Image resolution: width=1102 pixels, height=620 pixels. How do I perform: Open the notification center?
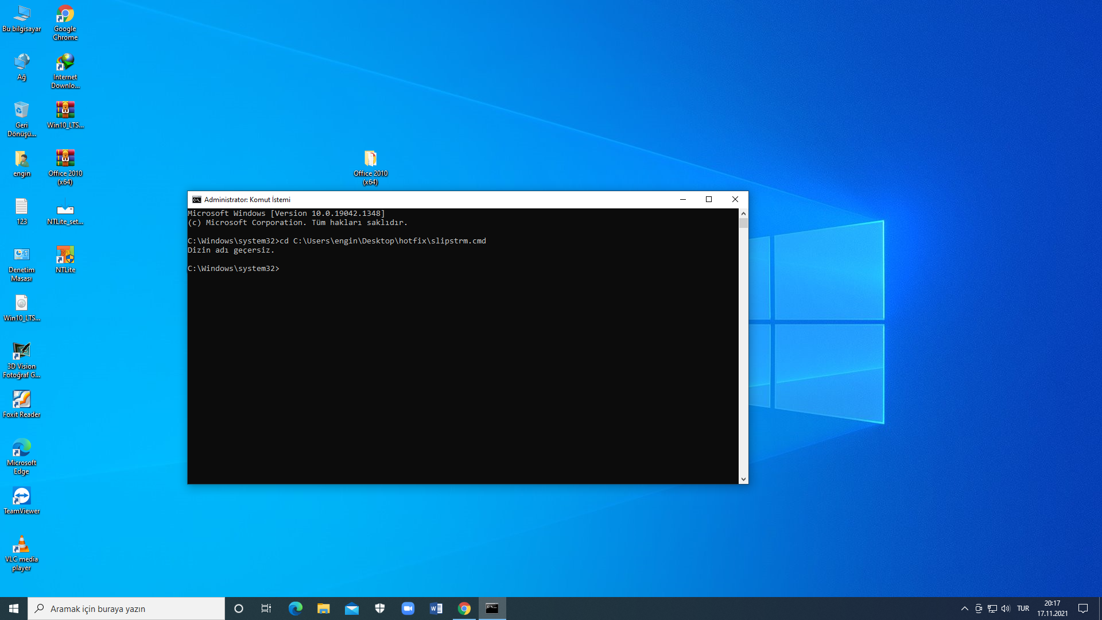click(1083, 609)
